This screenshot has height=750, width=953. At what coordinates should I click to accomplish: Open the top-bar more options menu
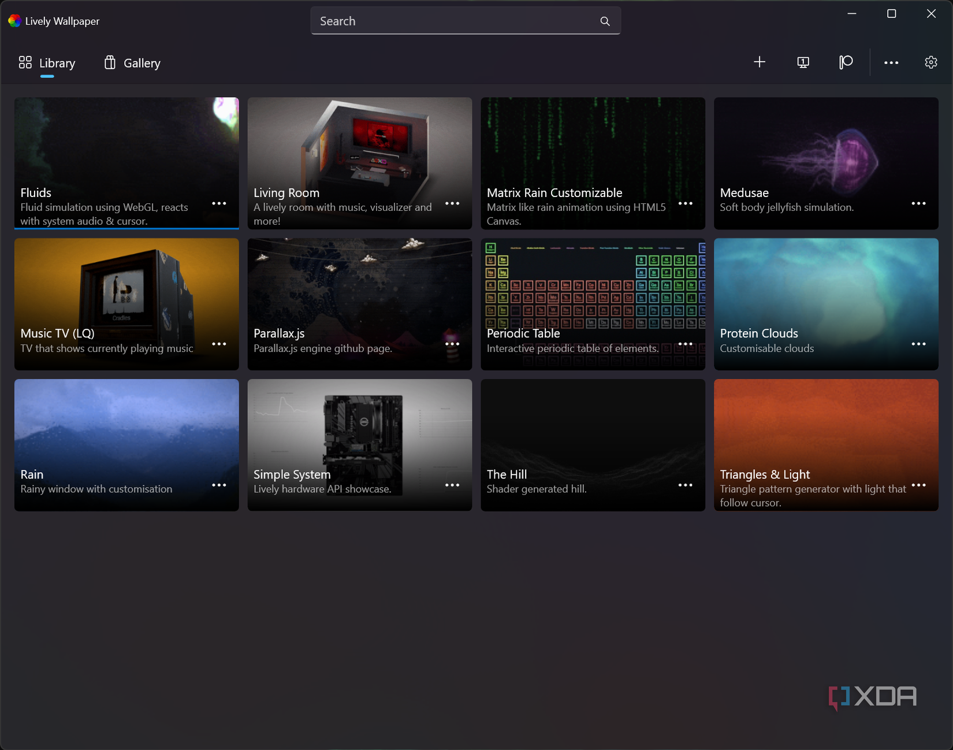click(x=891, y=62)
